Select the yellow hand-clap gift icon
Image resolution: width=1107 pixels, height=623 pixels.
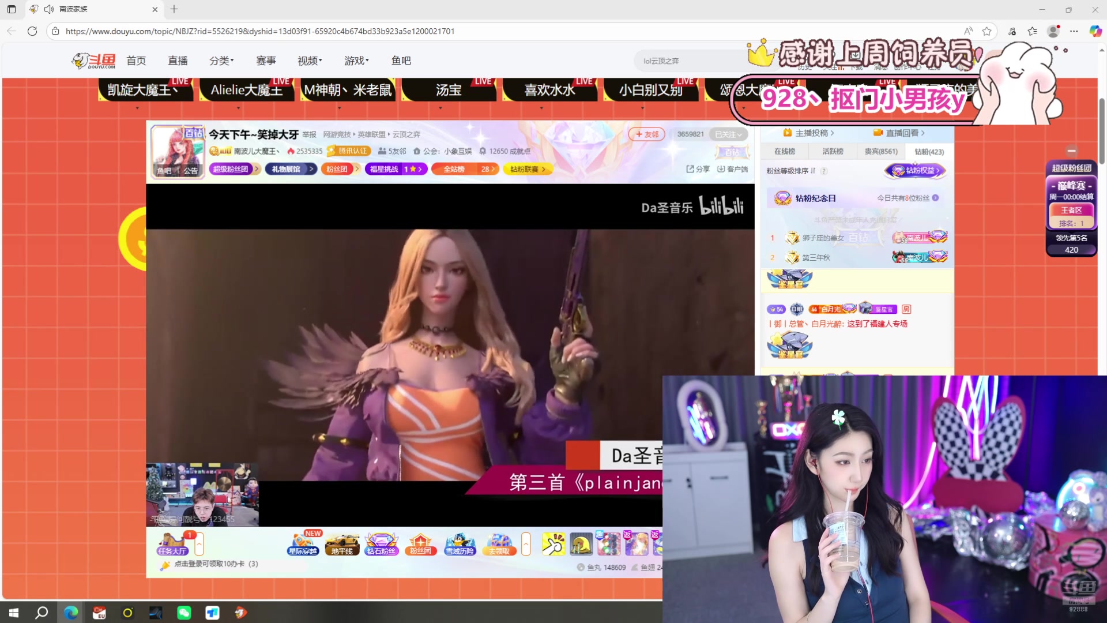553,544
